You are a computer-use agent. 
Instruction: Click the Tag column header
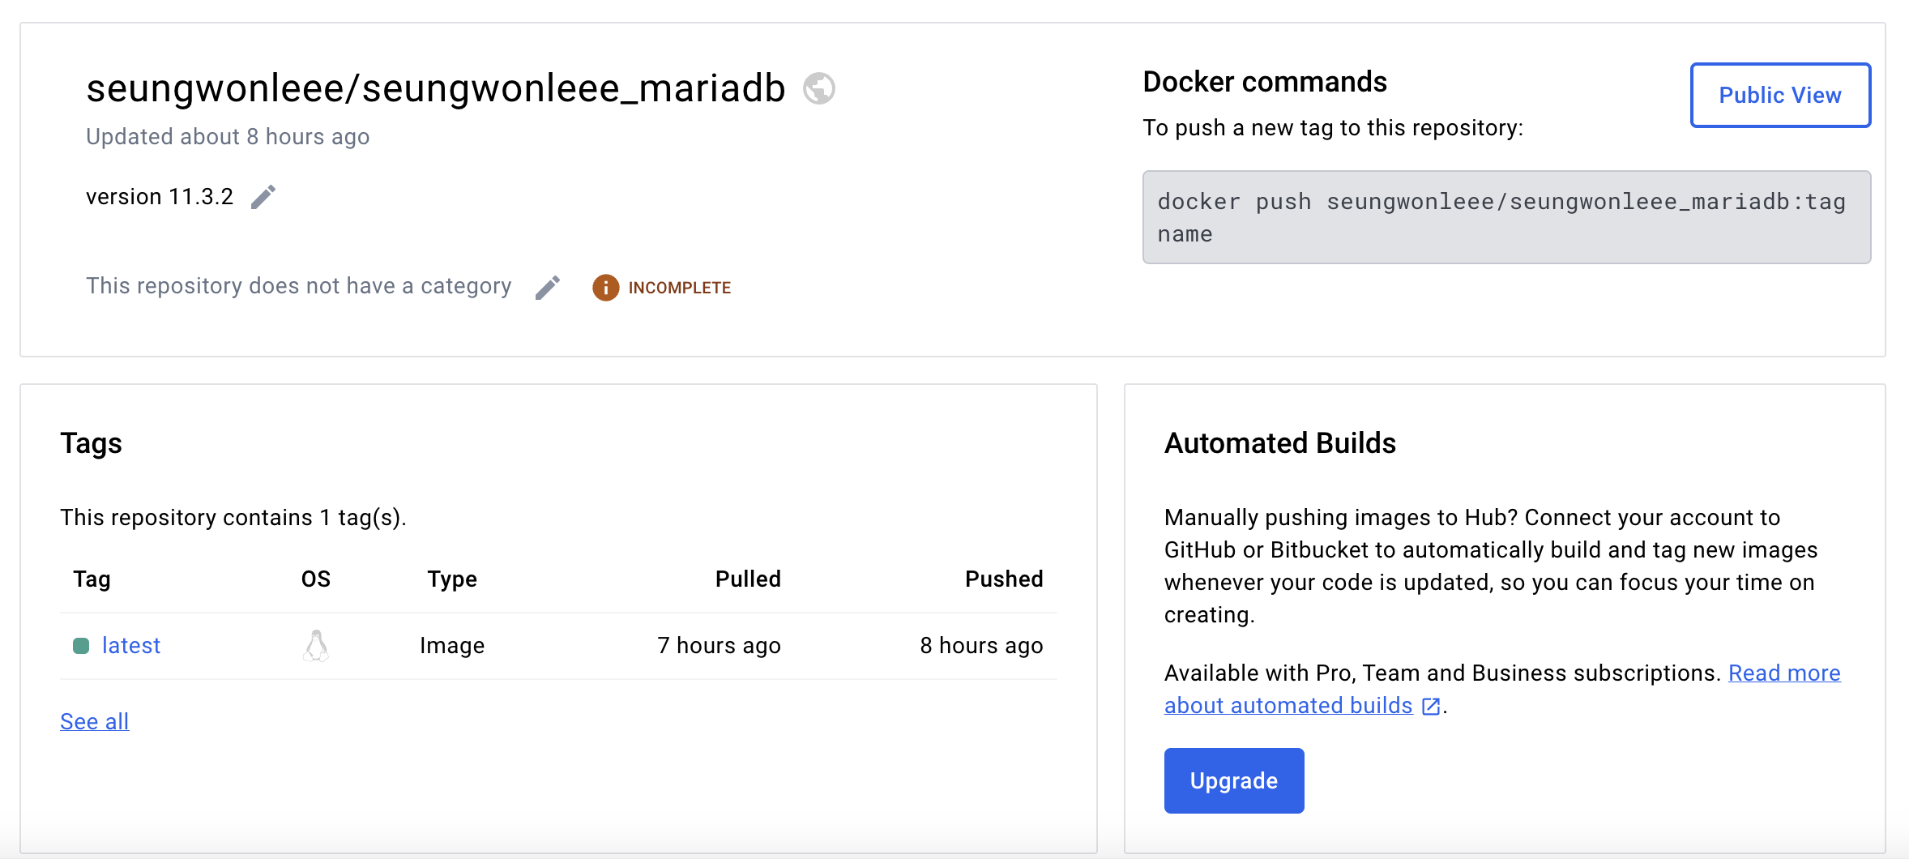(x=92, y=579)
